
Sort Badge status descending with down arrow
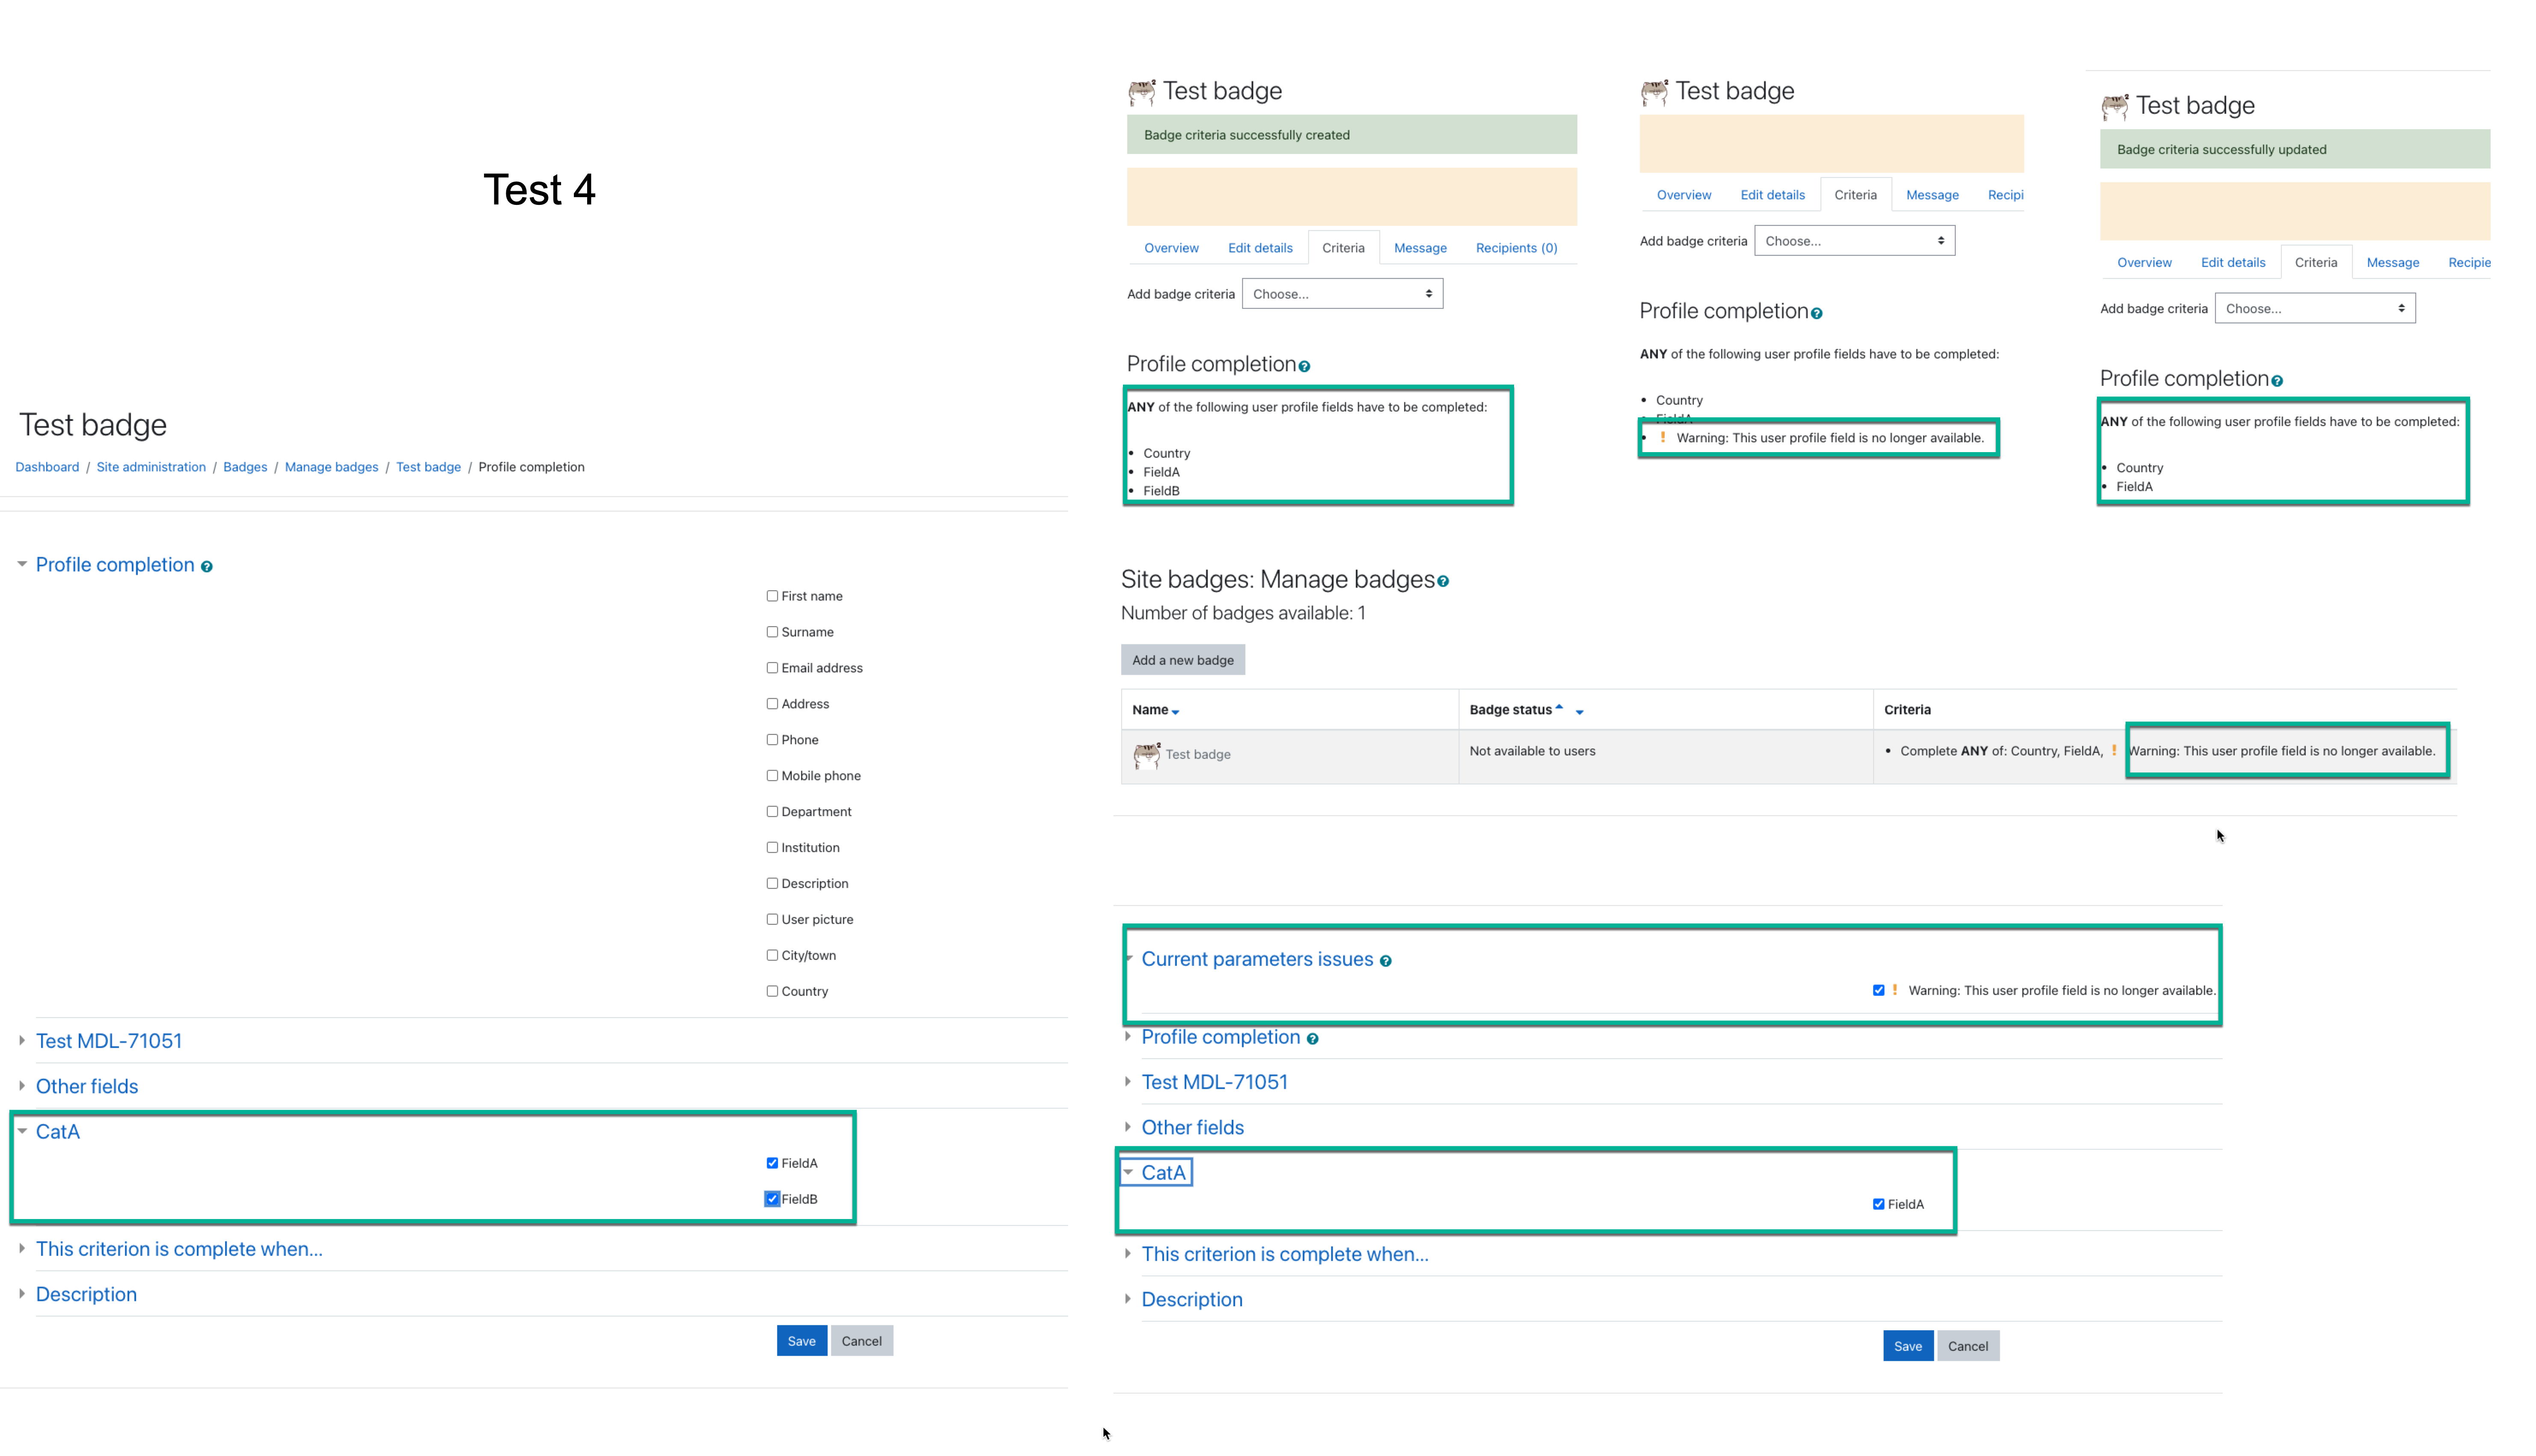point(1580,712)
